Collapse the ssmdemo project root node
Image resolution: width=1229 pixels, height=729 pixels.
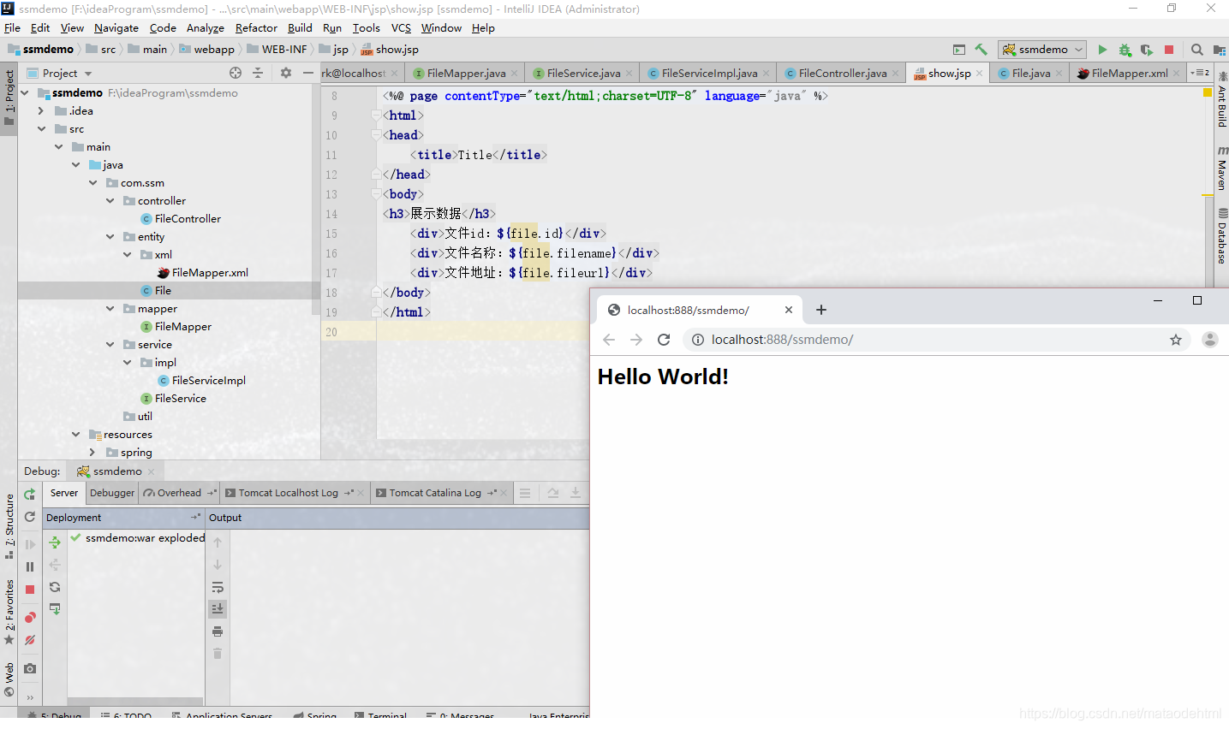(x=25, y=92)
